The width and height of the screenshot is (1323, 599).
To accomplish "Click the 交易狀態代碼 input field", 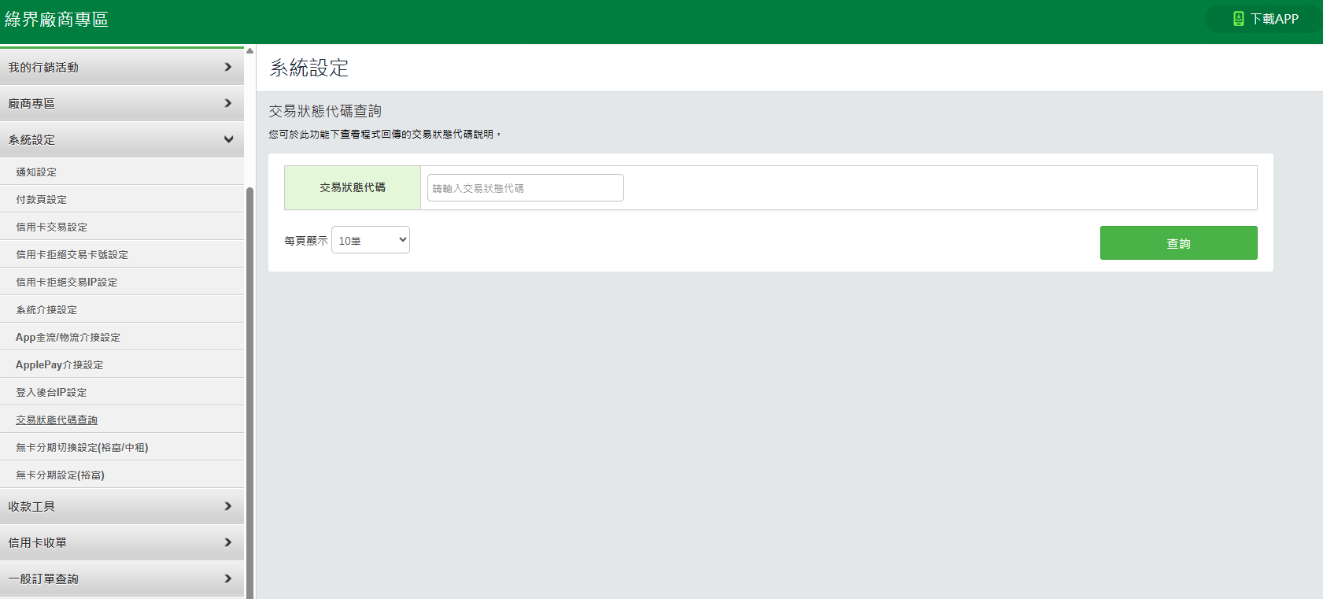I will pyautogui.click(x=525, y=188).
